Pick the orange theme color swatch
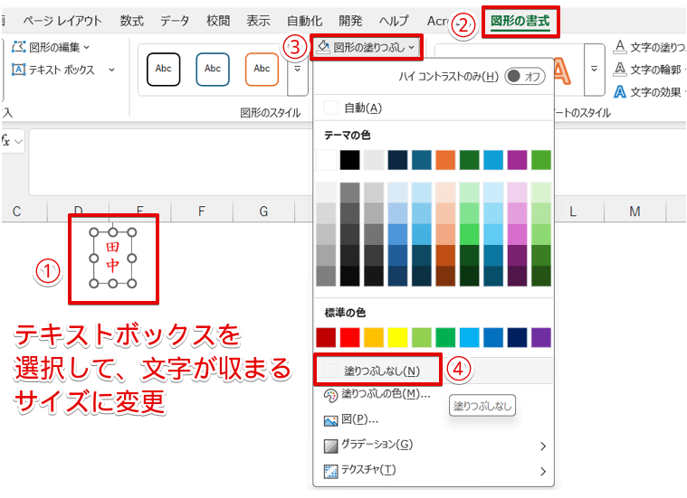Screen dimensions: 687x498 [x=445, y=160]
